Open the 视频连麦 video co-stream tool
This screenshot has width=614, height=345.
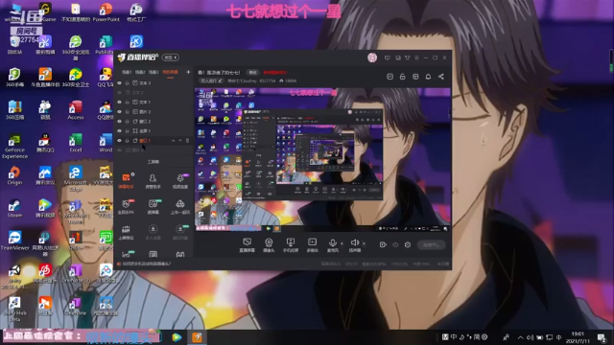pyautogui.click(x=180, y=181)
